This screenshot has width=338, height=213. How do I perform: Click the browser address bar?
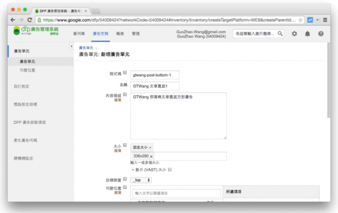169,20
